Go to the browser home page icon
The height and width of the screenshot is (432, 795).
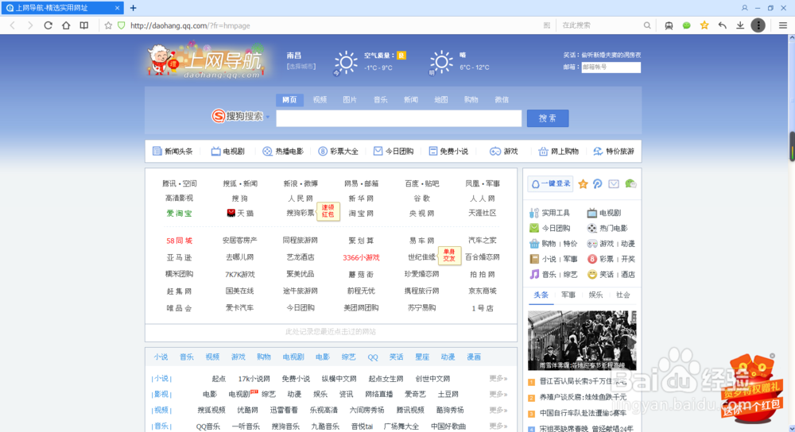coord(66,25)
